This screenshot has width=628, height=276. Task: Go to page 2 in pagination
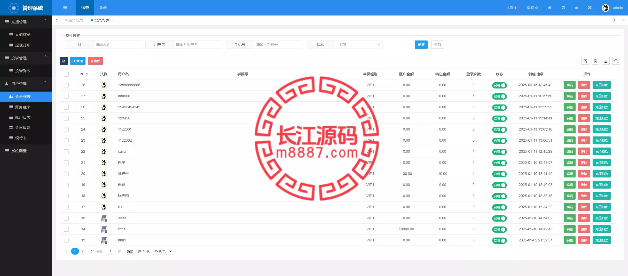tap(83, 251)
